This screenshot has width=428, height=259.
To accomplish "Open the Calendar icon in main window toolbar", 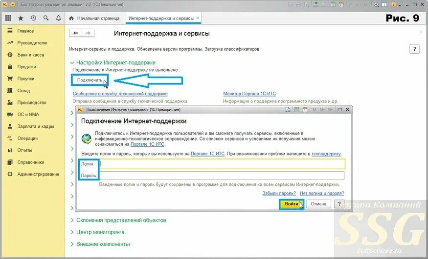I will tap(341, 4).
